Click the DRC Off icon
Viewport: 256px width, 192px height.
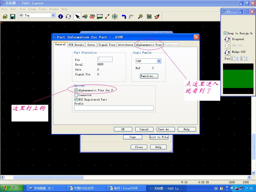[x=227, y=45]
